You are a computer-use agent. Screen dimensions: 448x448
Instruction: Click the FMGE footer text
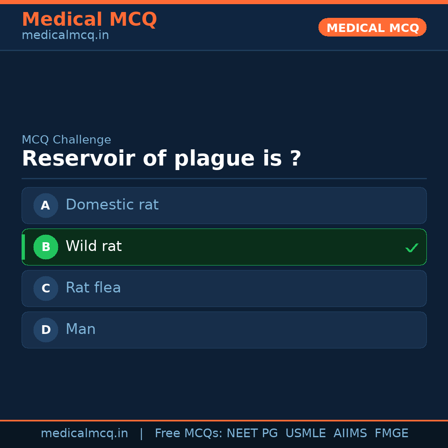click(391, 433)
